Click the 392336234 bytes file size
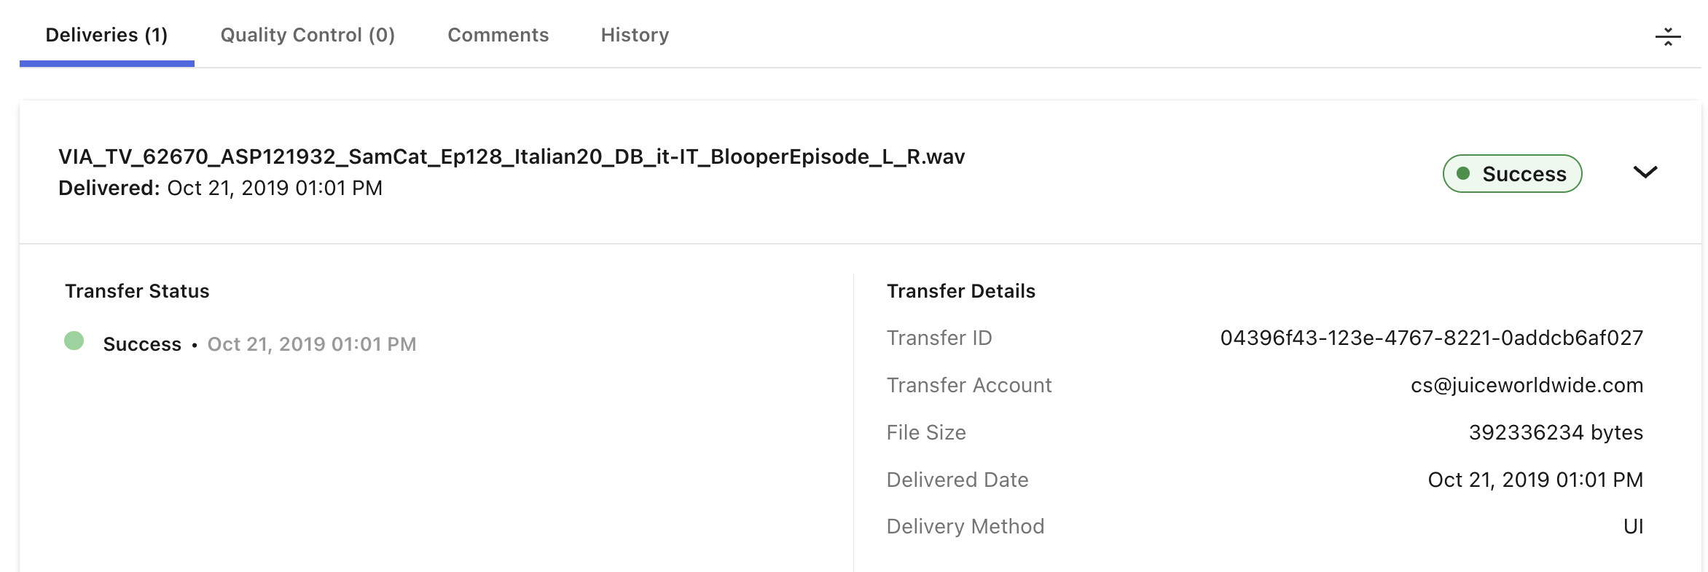The height and width of the screenshot is (572, 1708). [x=1556, y=432]
